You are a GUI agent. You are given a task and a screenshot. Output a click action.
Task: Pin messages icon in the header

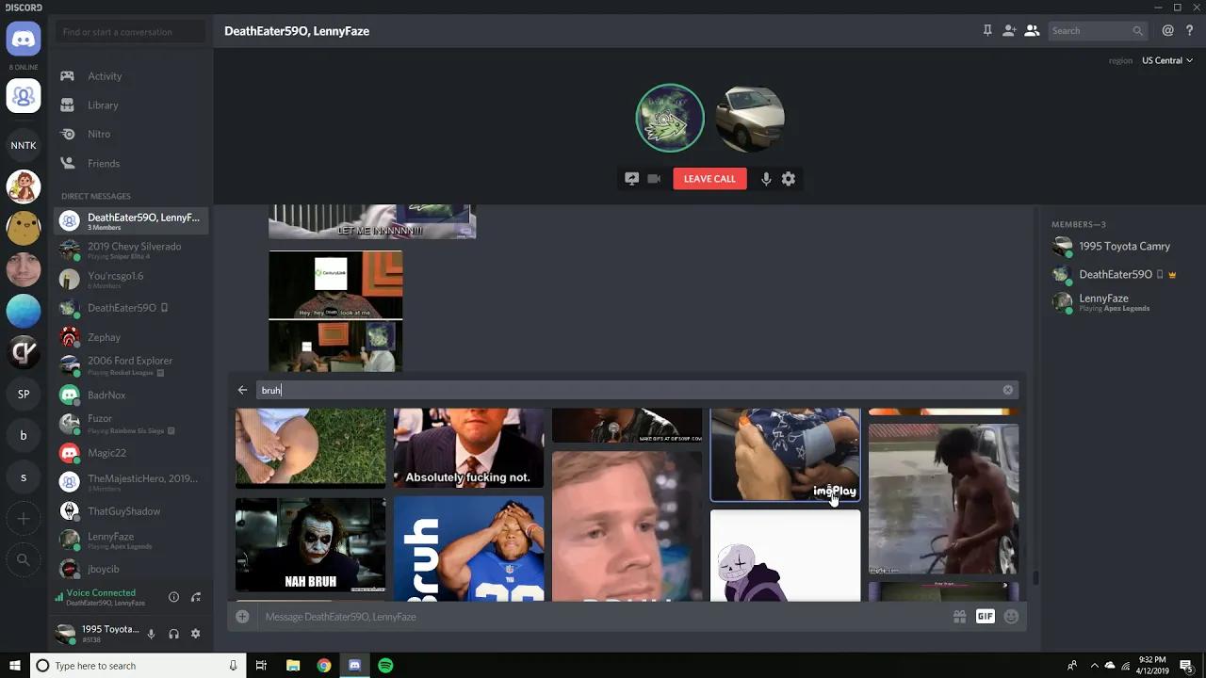pyautogui.click(x=987, y=31)
